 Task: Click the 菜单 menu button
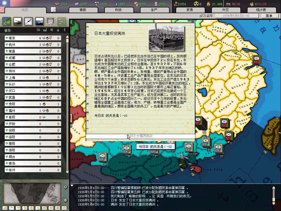point(269,16)
